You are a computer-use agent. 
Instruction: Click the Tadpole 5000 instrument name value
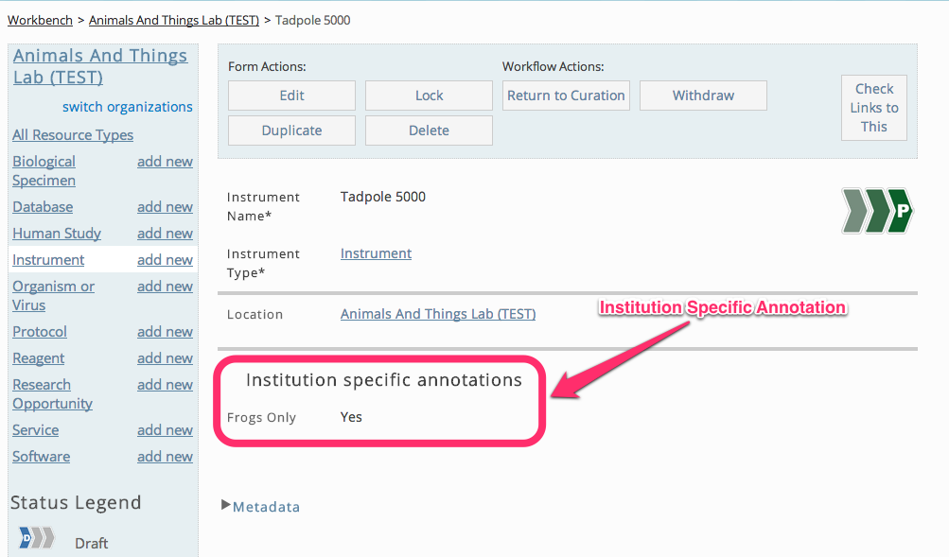pyautogui.click(x=382, y=197)
